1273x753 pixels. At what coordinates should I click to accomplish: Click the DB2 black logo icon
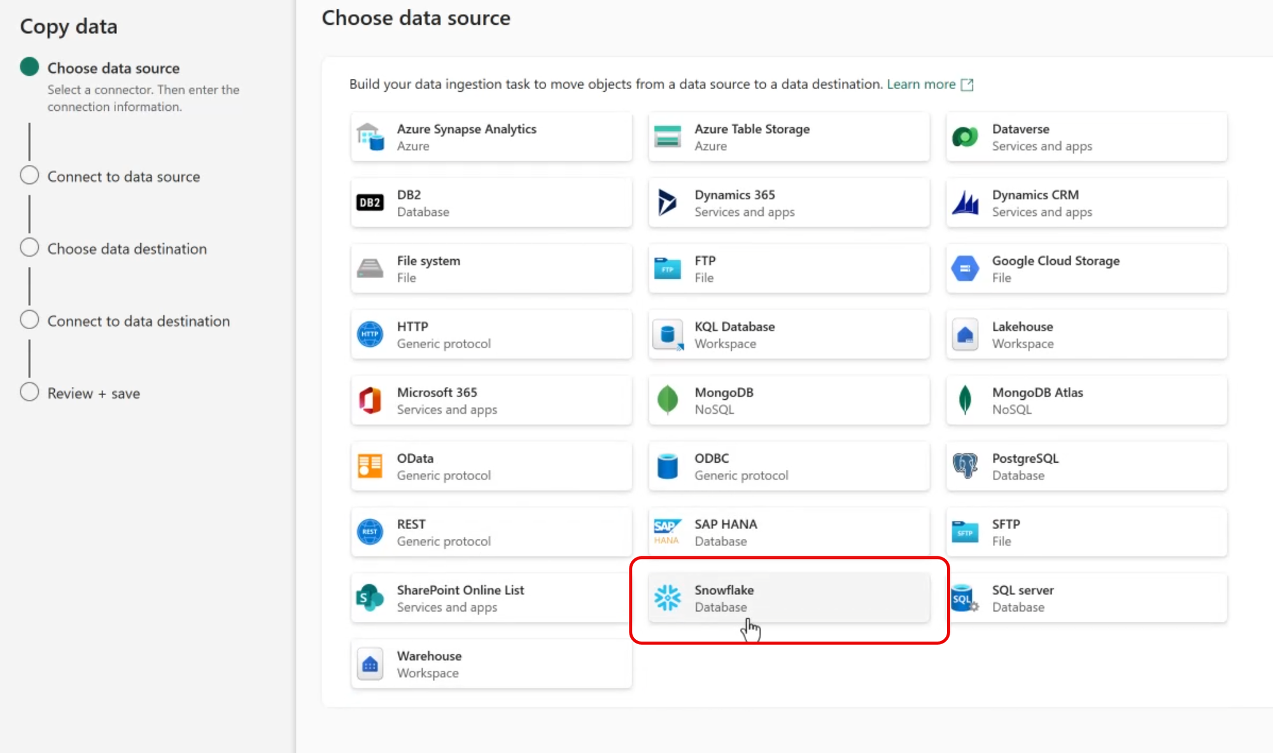click(x=370, y=203)
